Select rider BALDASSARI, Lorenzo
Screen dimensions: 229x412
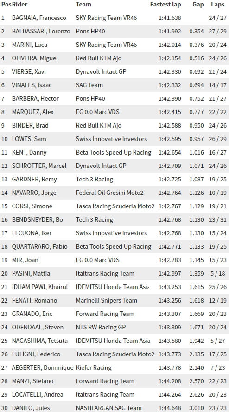(41, 31)
